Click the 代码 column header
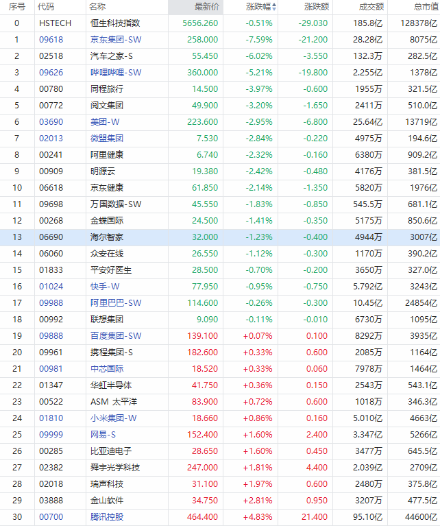Viewport: 440px width, 526px height. 46,7
